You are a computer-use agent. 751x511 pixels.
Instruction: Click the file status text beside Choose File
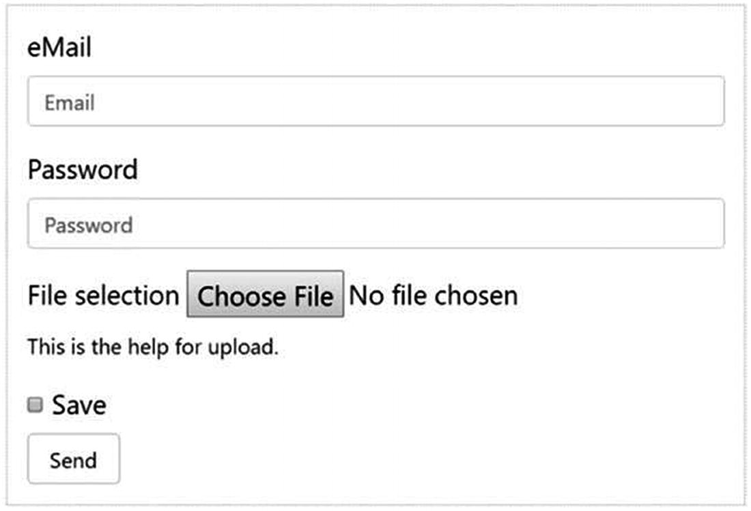point(434,295)
